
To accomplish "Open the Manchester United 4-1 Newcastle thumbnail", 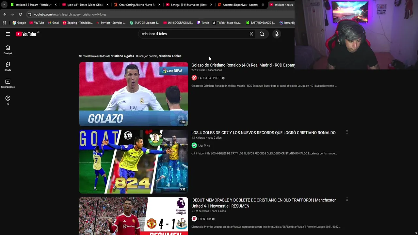I will 134,216.
